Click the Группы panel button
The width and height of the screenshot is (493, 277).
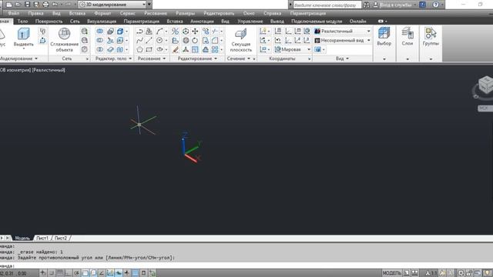point(431,37)
